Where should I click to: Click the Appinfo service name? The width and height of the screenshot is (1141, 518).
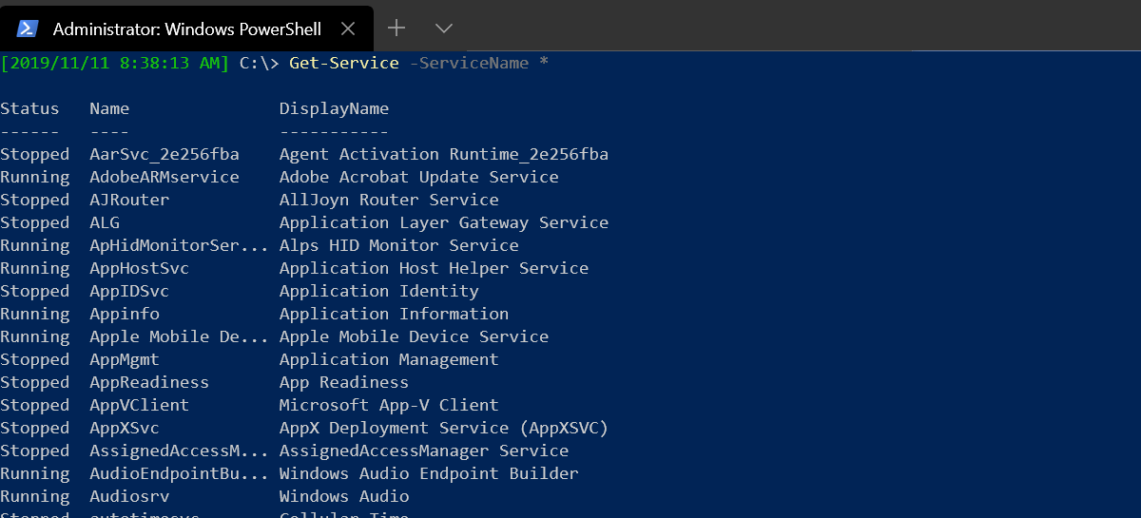click(x=125, y=314)
